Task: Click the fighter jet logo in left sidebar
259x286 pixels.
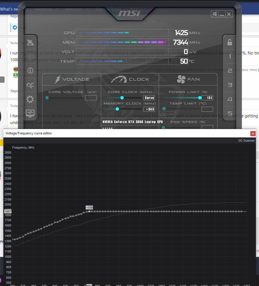Action: pos(30,42)
